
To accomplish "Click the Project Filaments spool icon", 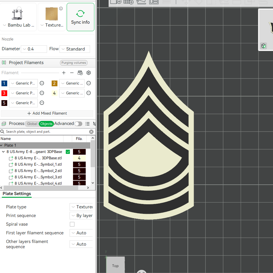I will click(4, 63).
